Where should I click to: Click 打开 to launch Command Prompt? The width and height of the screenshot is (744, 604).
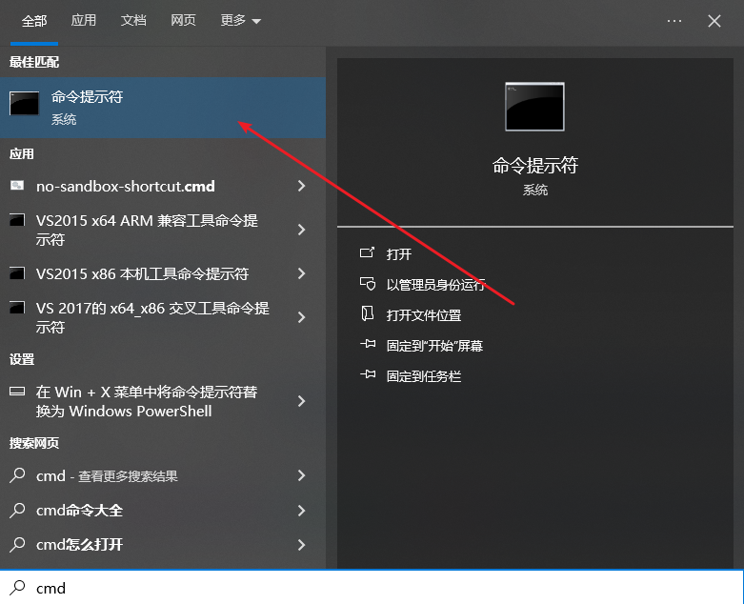point(399,254)
